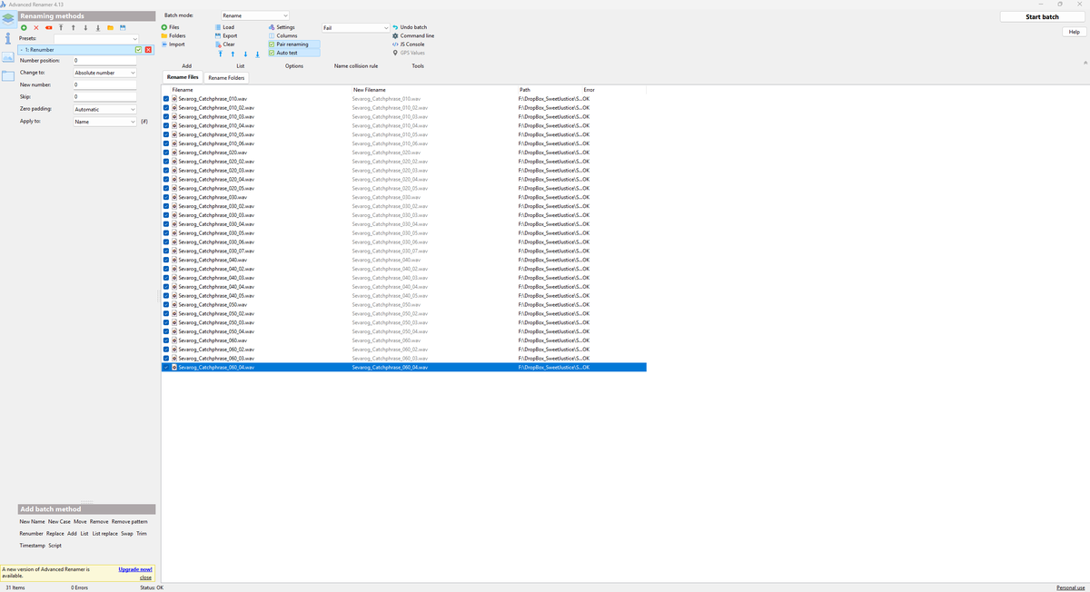Move list item to bottom blue arrow
This screenshot has width=1090, height=592.
258,54
